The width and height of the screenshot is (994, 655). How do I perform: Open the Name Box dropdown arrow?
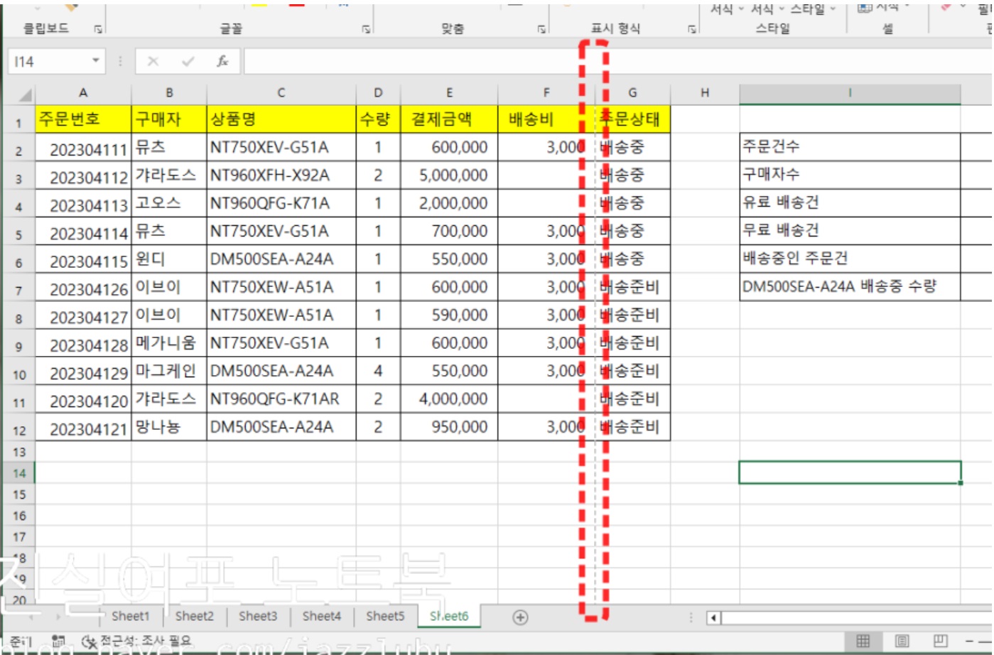(96, 61)
